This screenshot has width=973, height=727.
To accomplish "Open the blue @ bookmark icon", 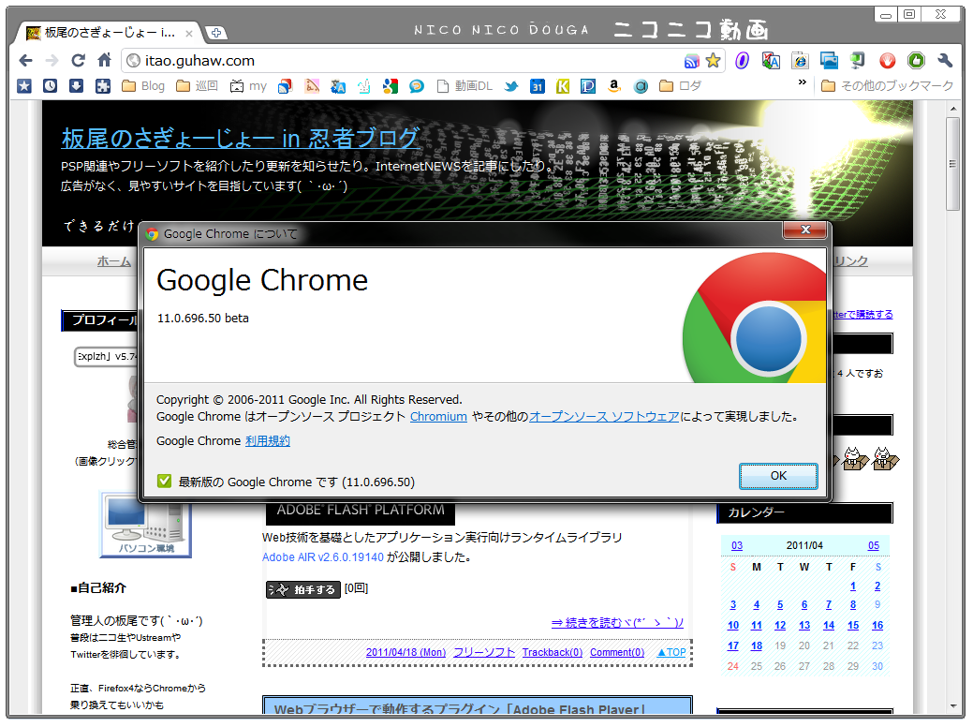I will tap(641, 86).
